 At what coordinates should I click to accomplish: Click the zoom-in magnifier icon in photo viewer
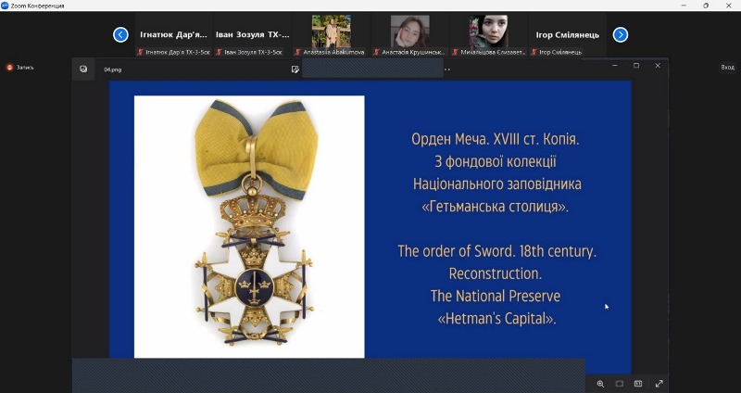point(600,384)
